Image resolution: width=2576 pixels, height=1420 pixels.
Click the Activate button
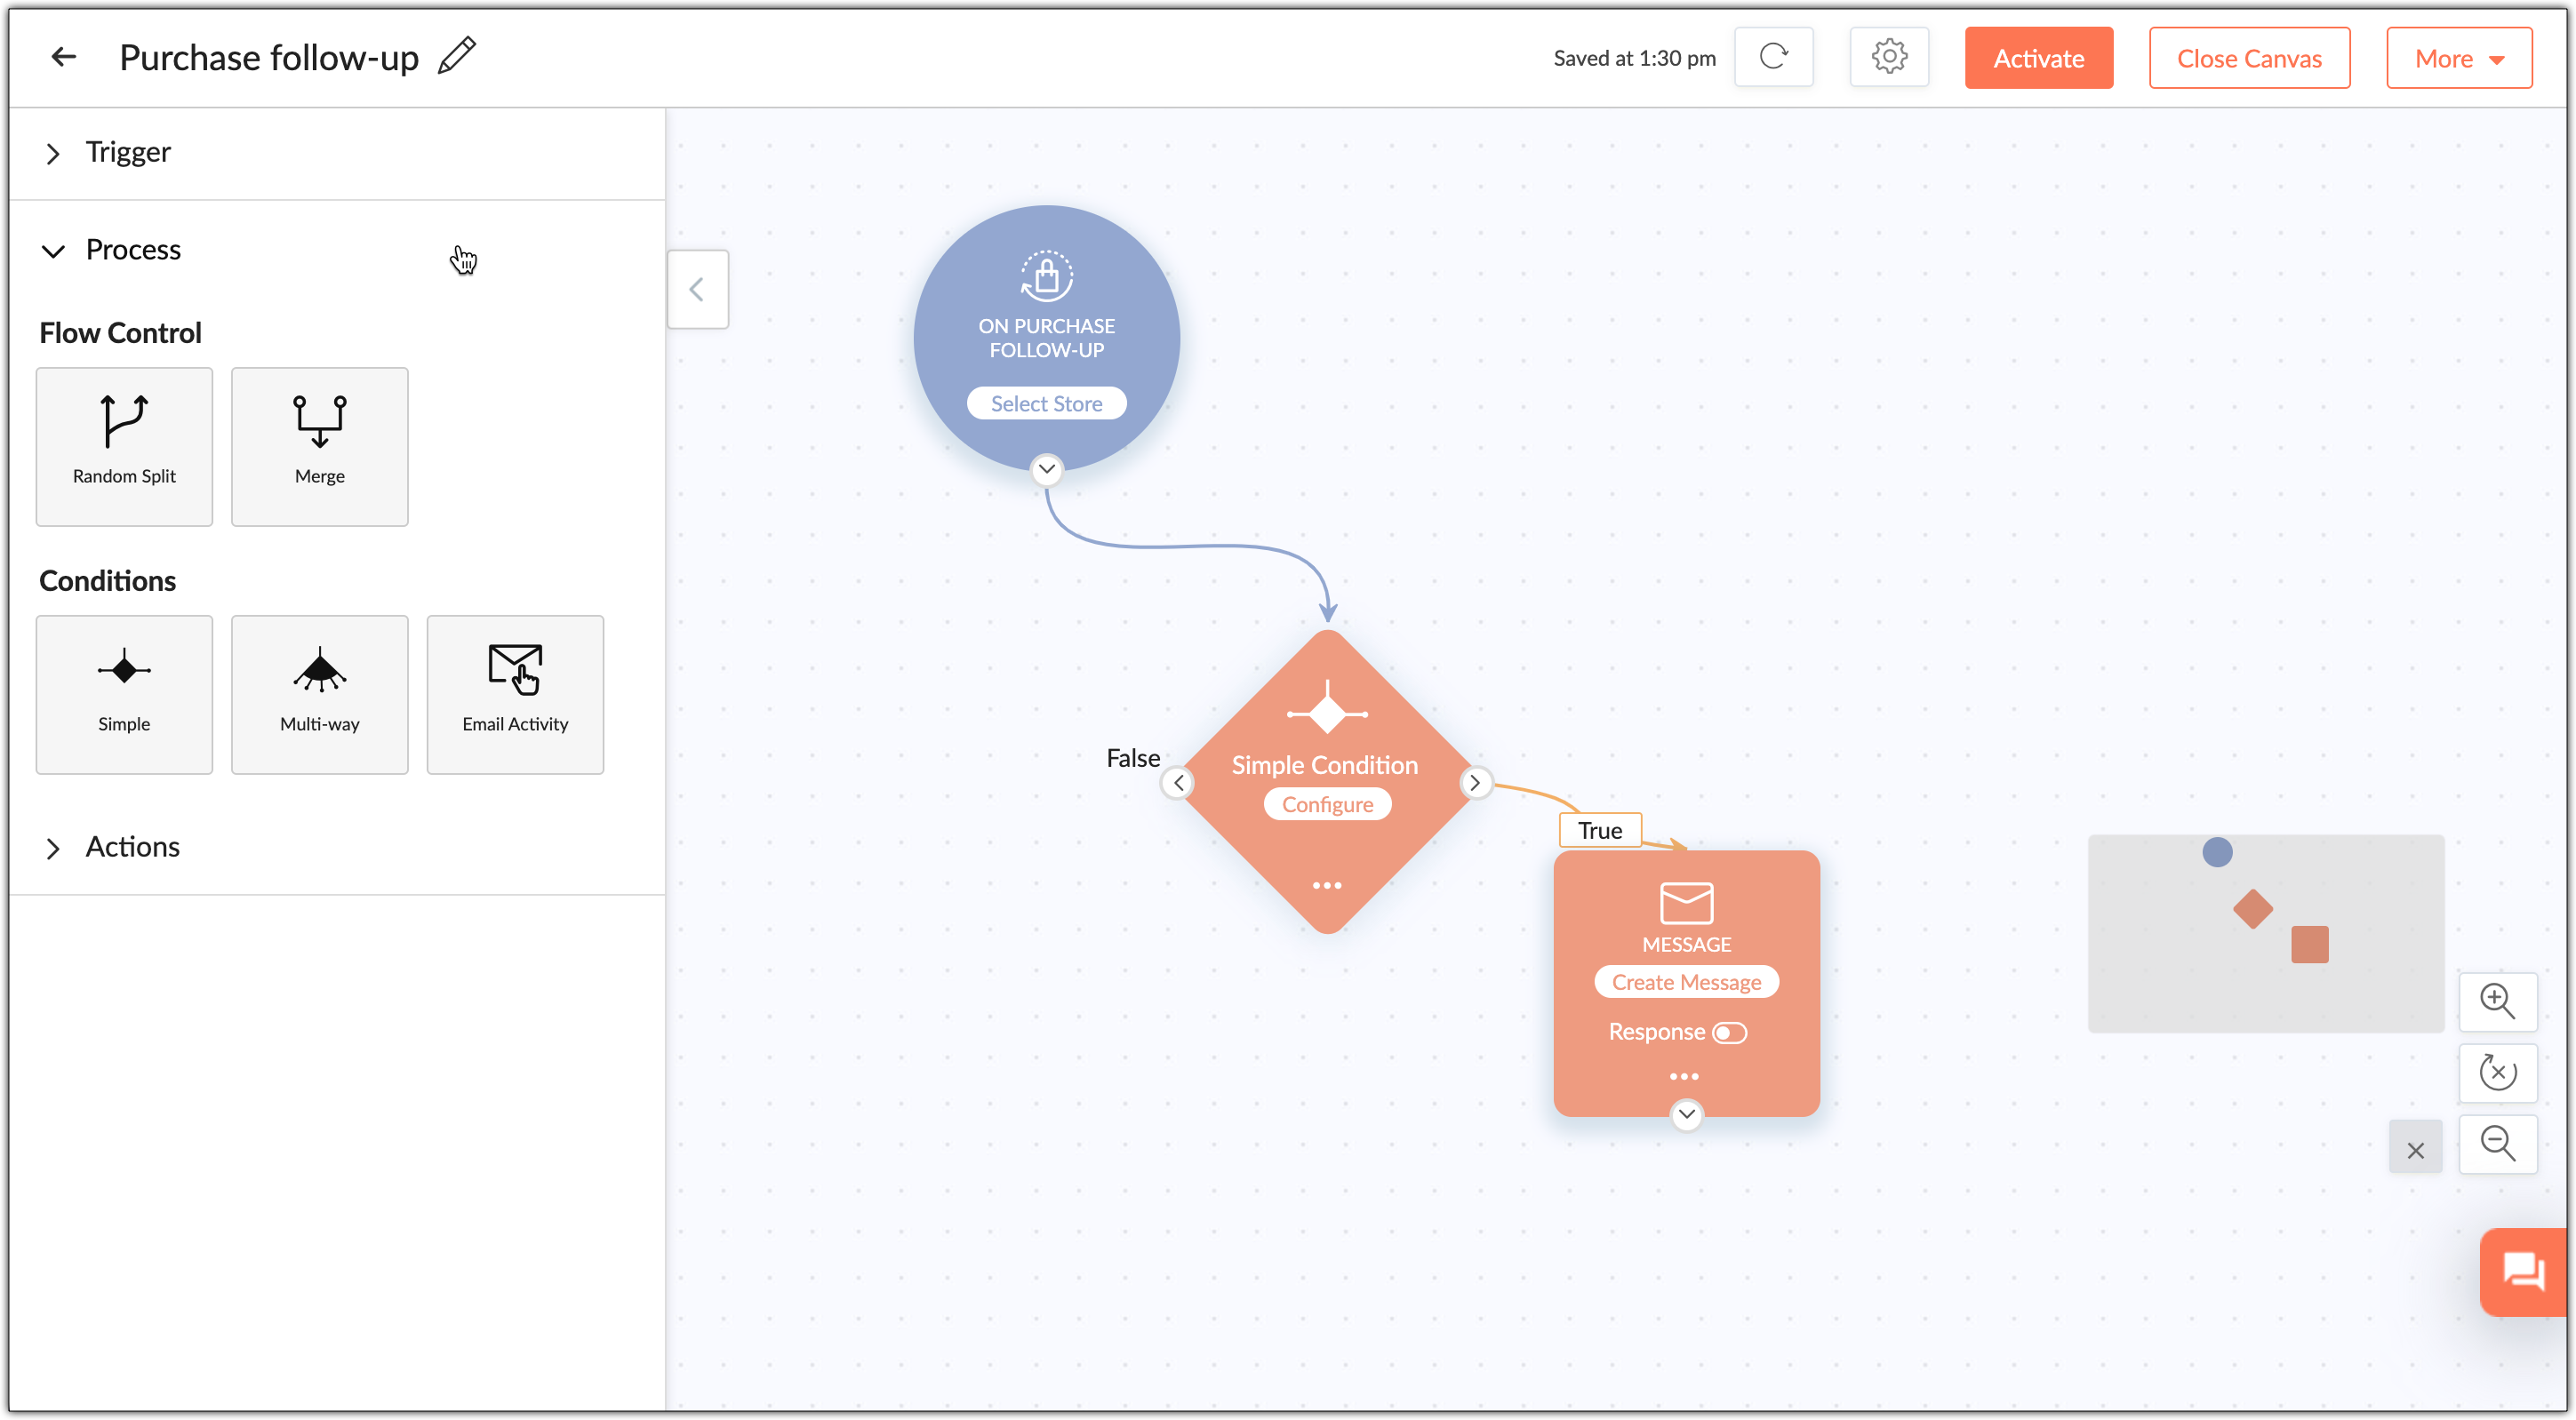(2038, 58)
